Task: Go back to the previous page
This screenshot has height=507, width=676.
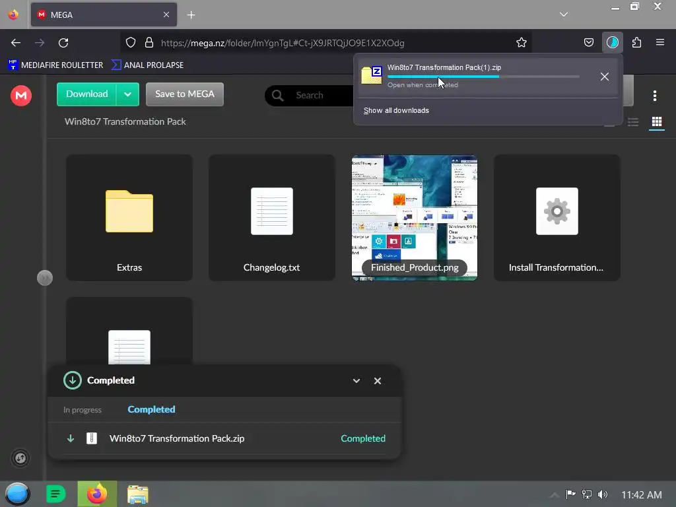Action: 16,42
